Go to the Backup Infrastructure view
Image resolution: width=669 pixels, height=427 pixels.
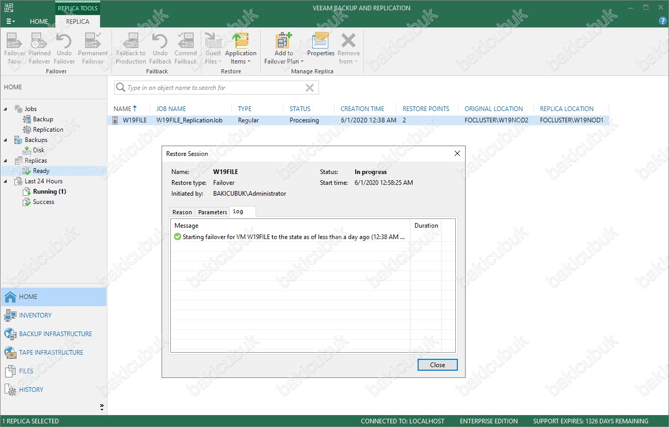[55, 334]
